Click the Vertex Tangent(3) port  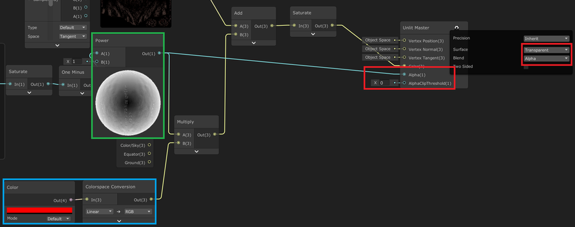(x=404, y=57)
